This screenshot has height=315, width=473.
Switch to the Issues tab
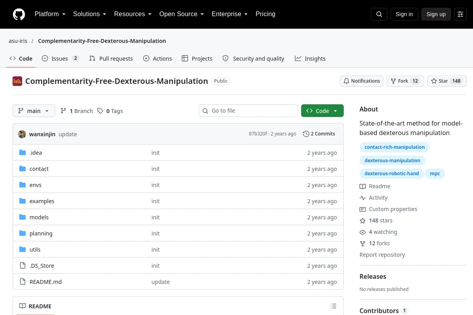[61, 58]
